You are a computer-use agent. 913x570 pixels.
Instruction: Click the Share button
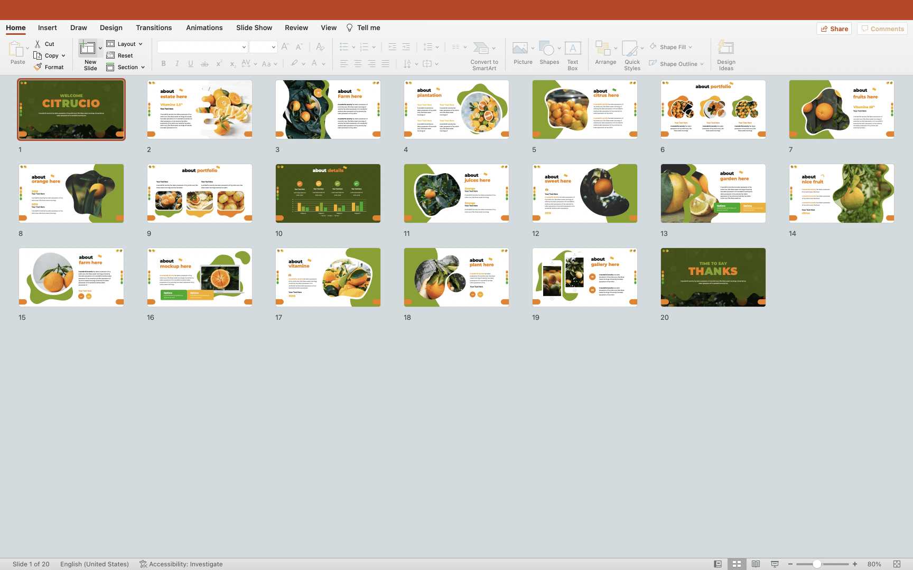[x=834, y=29]
